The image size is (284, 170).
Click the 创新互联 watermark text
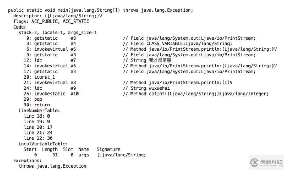(x=271, y=162)
